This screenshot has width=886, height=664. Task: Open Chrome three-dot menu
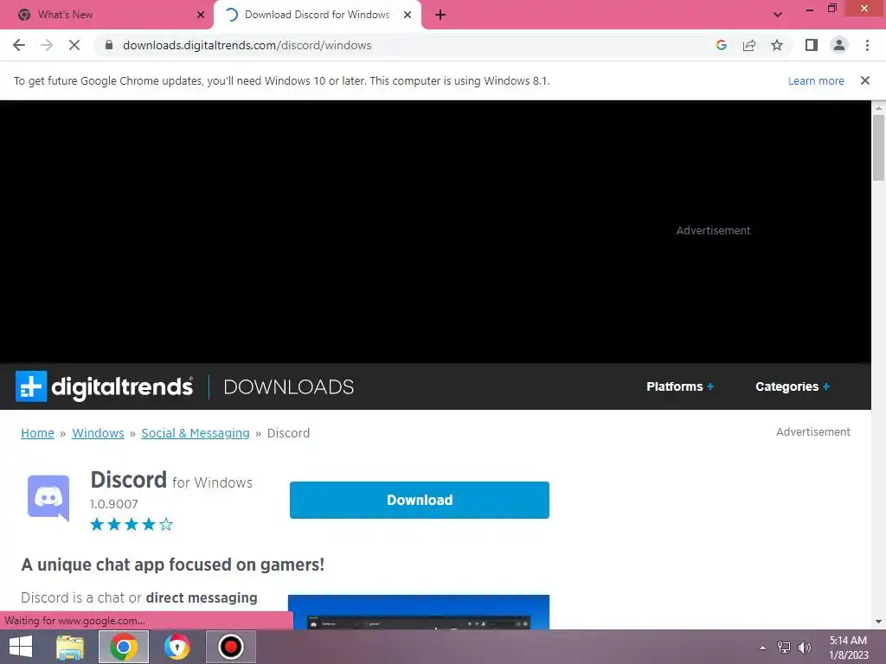click(x=867, y=45)
